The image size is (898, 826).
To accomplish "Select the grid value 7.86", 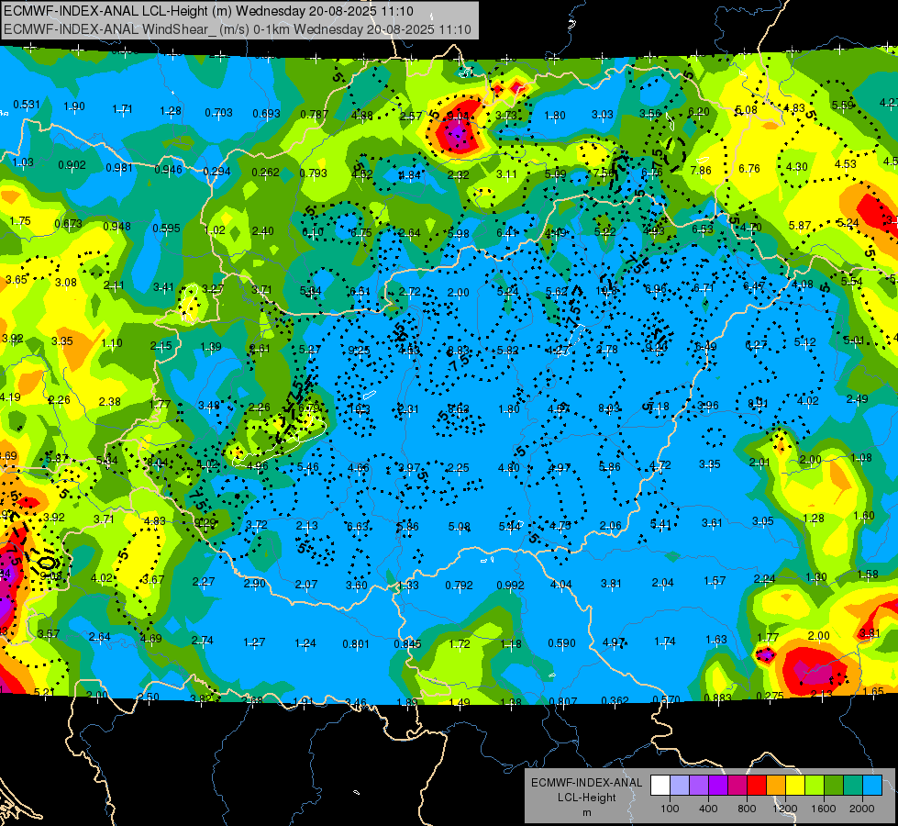I will (701, 170).
